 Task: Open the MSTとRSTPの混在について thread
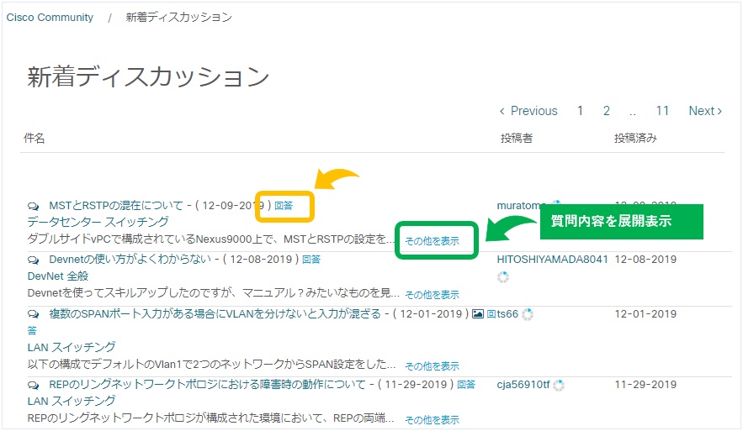[115, 206]
